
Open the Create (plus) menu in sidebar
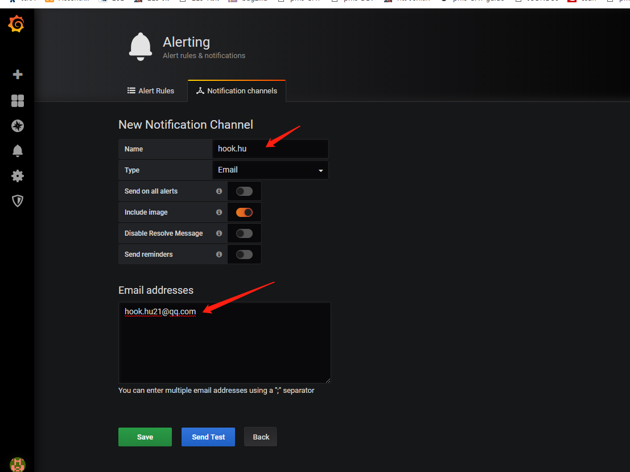tap(17, 74)
